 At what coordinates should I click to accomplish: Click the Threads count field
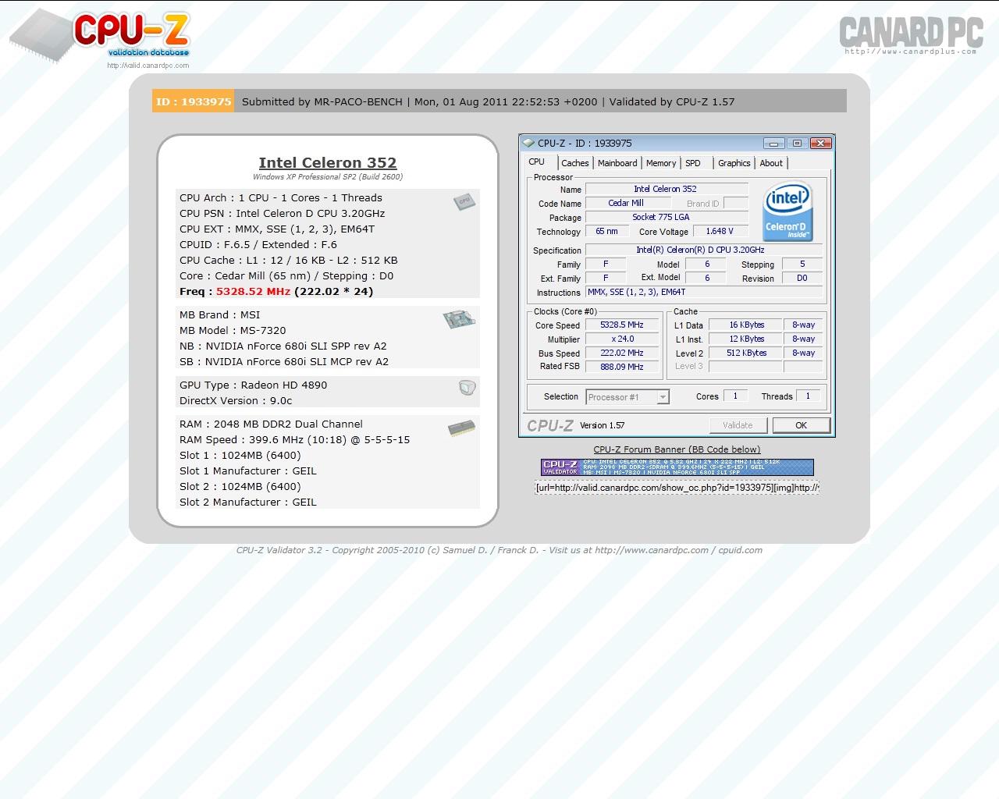pos(808,396)
